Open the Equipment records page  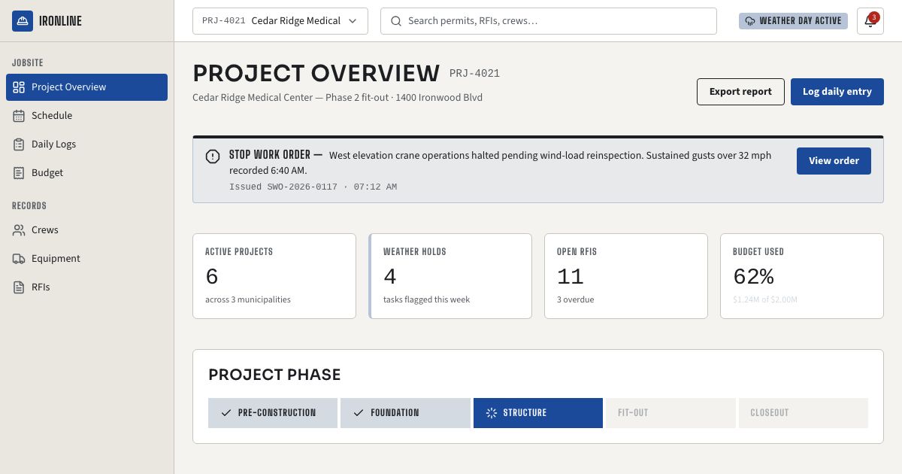click(86, 259)
